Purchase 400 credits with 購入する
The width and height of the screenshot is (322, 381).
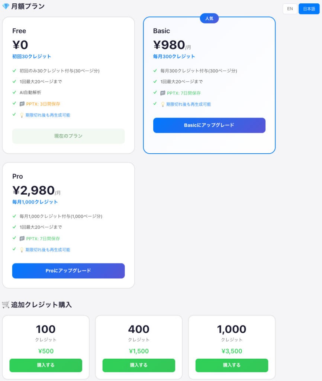(139, 365)
